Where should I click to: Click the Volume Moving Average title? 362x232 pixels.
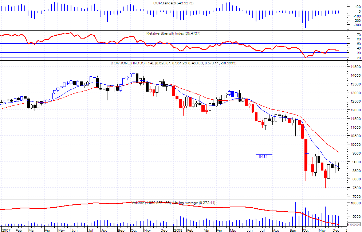pyautogui.click(x=173, y=203)
